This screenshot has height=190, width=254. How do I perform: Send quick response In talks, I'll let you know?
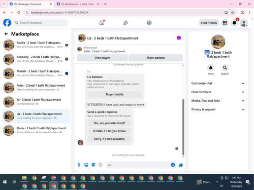click(x=109, y=131)
